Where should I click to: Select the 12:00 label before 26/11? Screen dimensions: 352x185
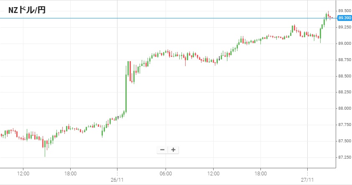click(x=23, y=173)
